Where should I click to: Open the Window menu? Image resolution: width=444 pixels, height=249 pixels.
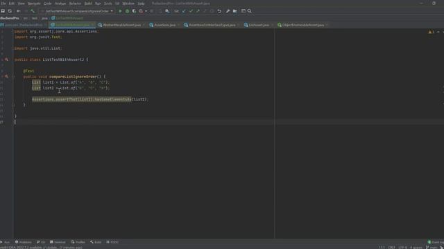[x=128, y=3]
